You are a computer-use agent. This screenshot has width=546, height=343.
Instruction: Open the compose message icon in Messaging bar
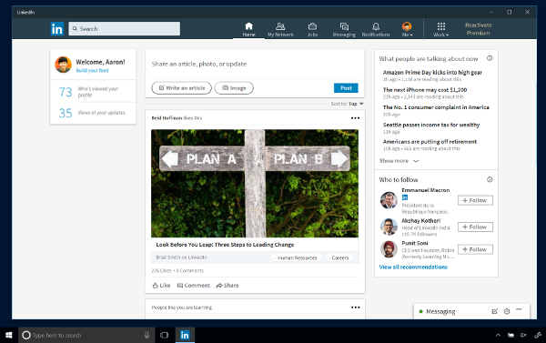point(494,311)
